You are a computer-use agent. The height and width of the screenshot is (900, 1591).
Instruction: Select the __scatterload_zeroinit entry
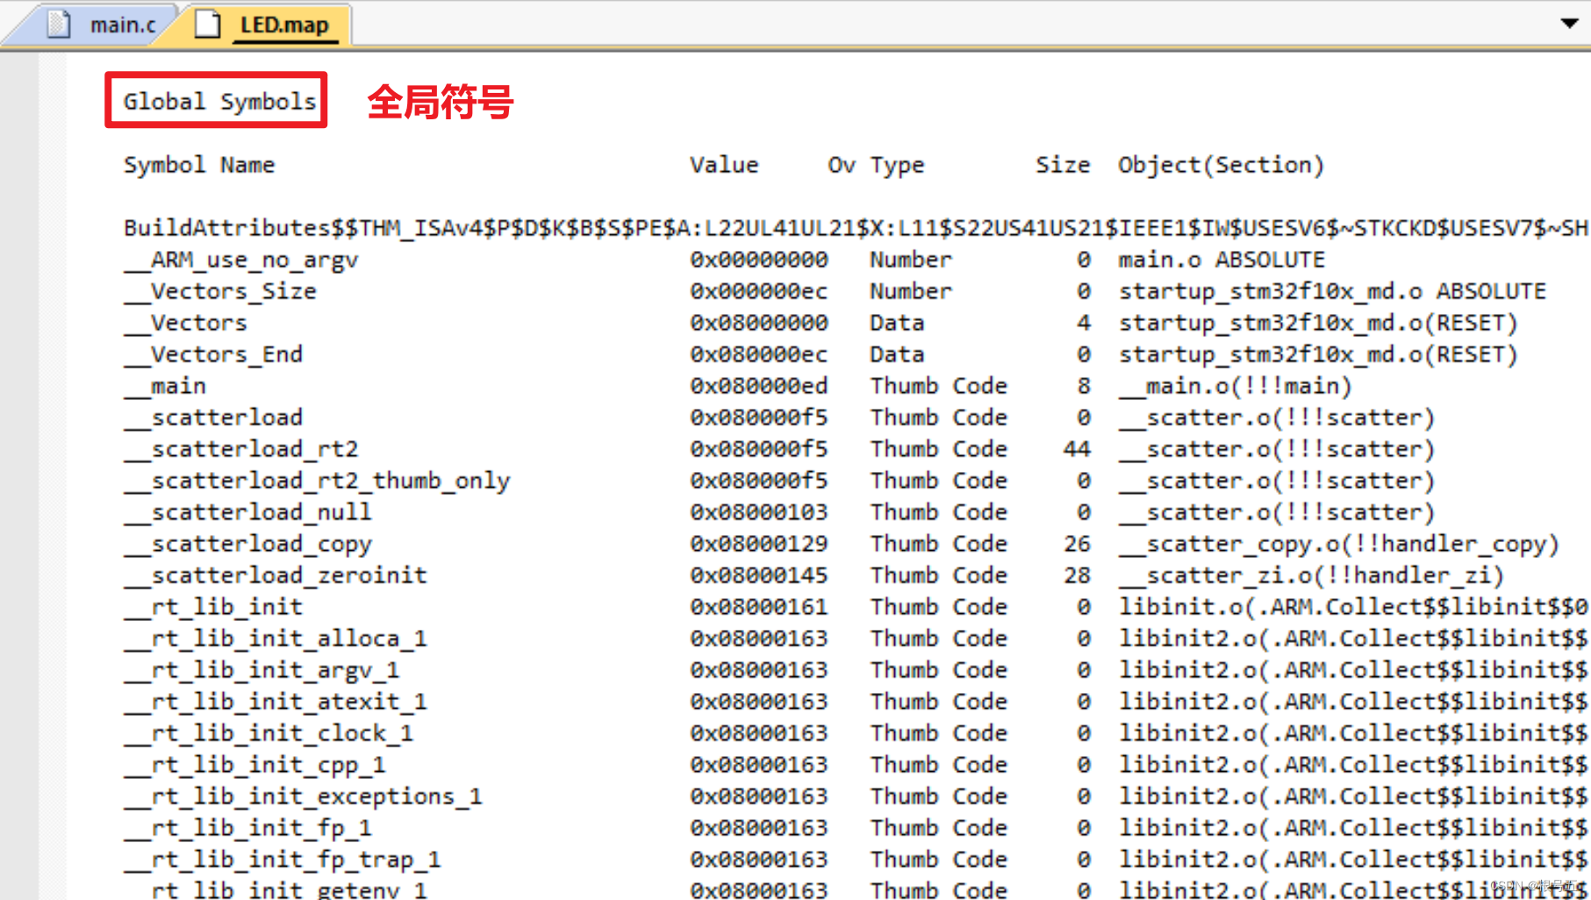click(275, 575)
